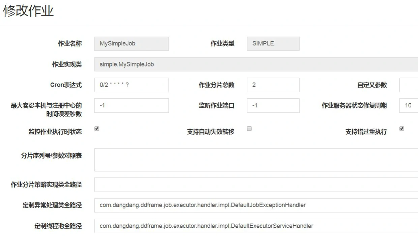
Task: Select the 作业服务器状态修复周期 input showing 10
Action: click(409, 105)
